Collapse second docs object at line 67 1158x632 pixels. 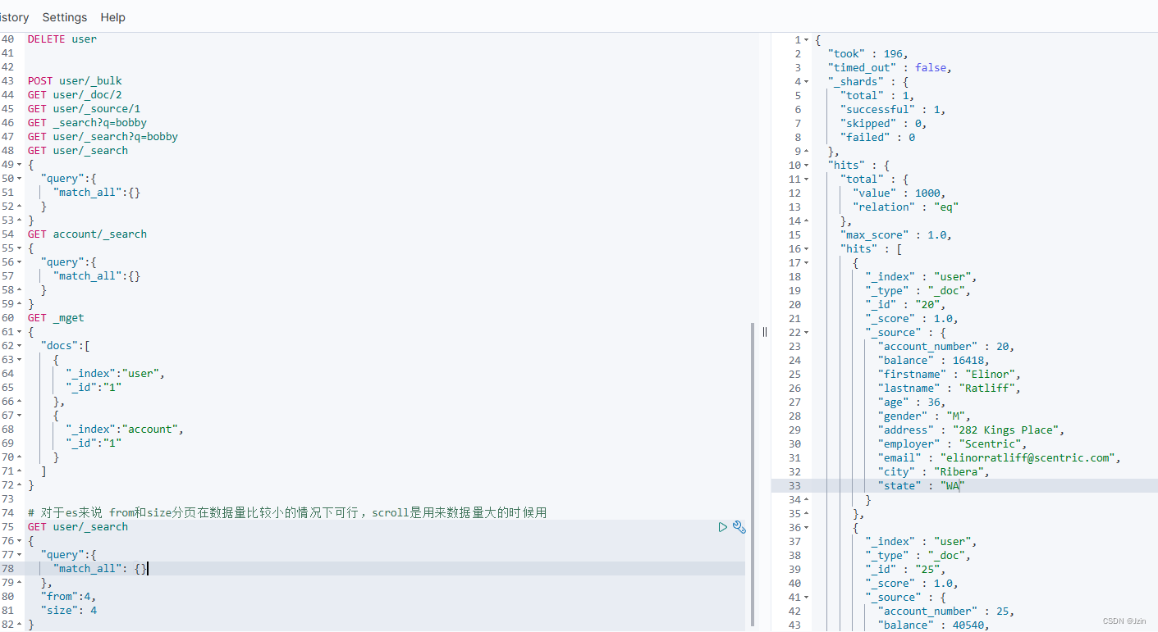tap(20, 416)
